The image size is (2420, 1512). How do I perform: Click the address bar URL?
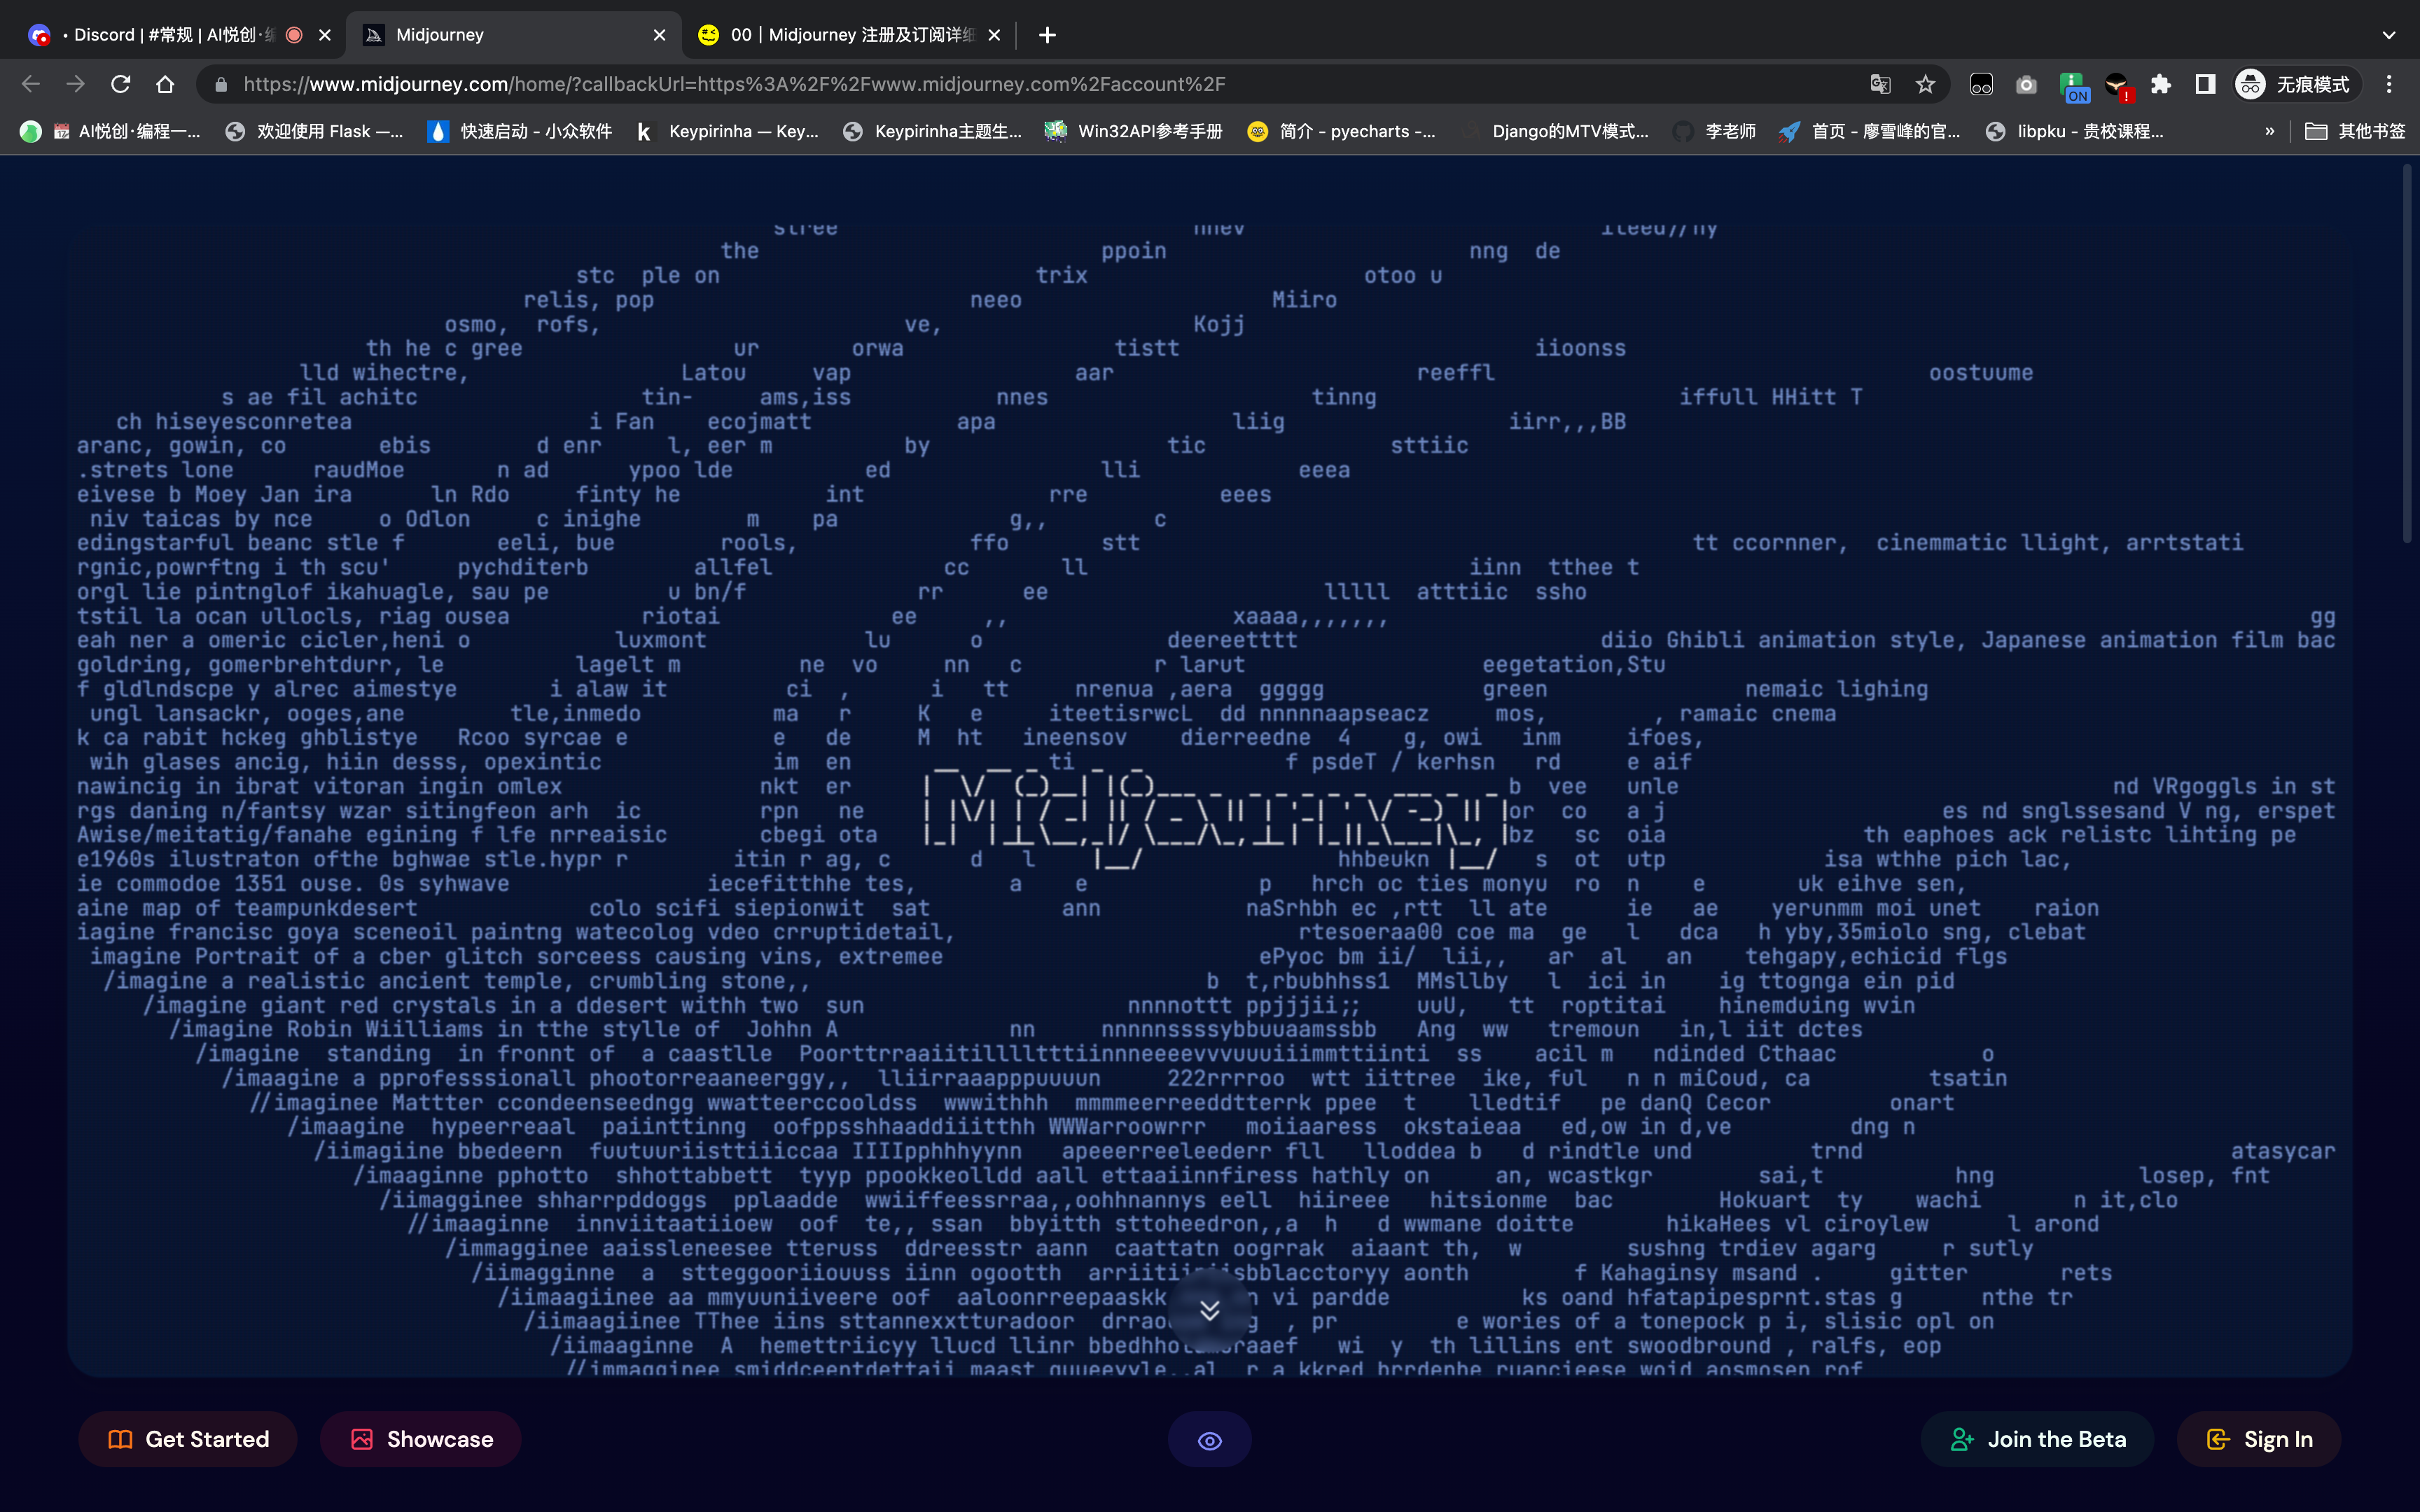(x=734, y=84)
